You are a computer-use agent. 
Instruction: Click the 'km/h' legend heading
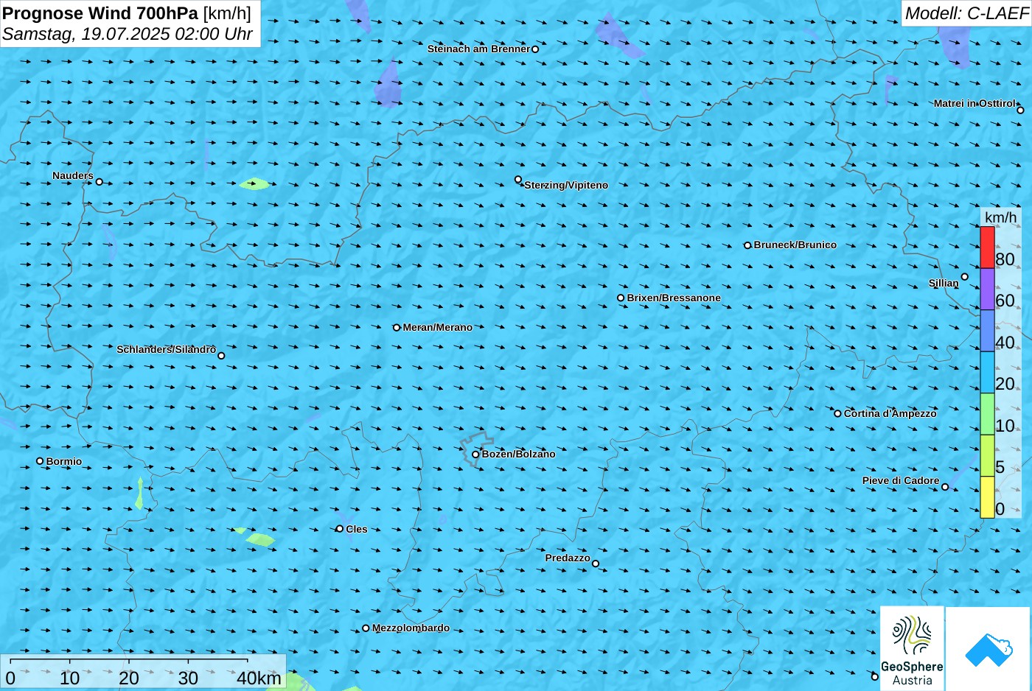pos(1000,217)
